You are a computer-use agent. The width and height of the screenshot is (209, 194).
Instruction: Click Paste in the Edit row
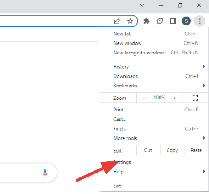pyautogui.click(x=196, y=150)
